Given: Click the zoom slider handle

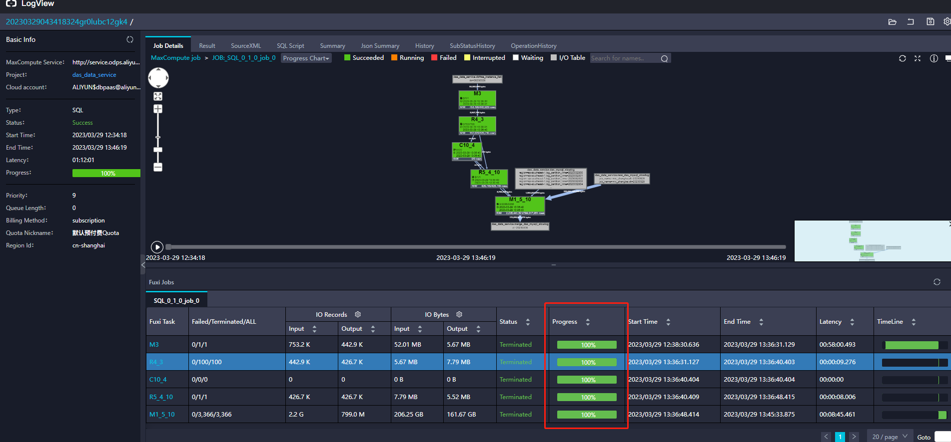Looking at the screenshot, I should [x=158, y=150].
